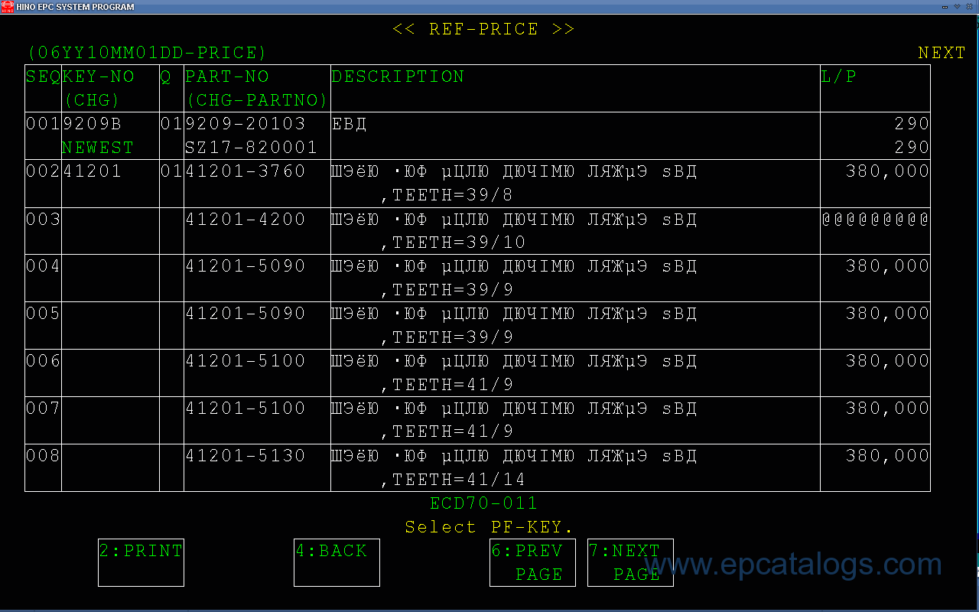Viewport: 979px width, 612px height.
Task: Click price 380,000 for part 41201-5130
Action: point(887,456)
